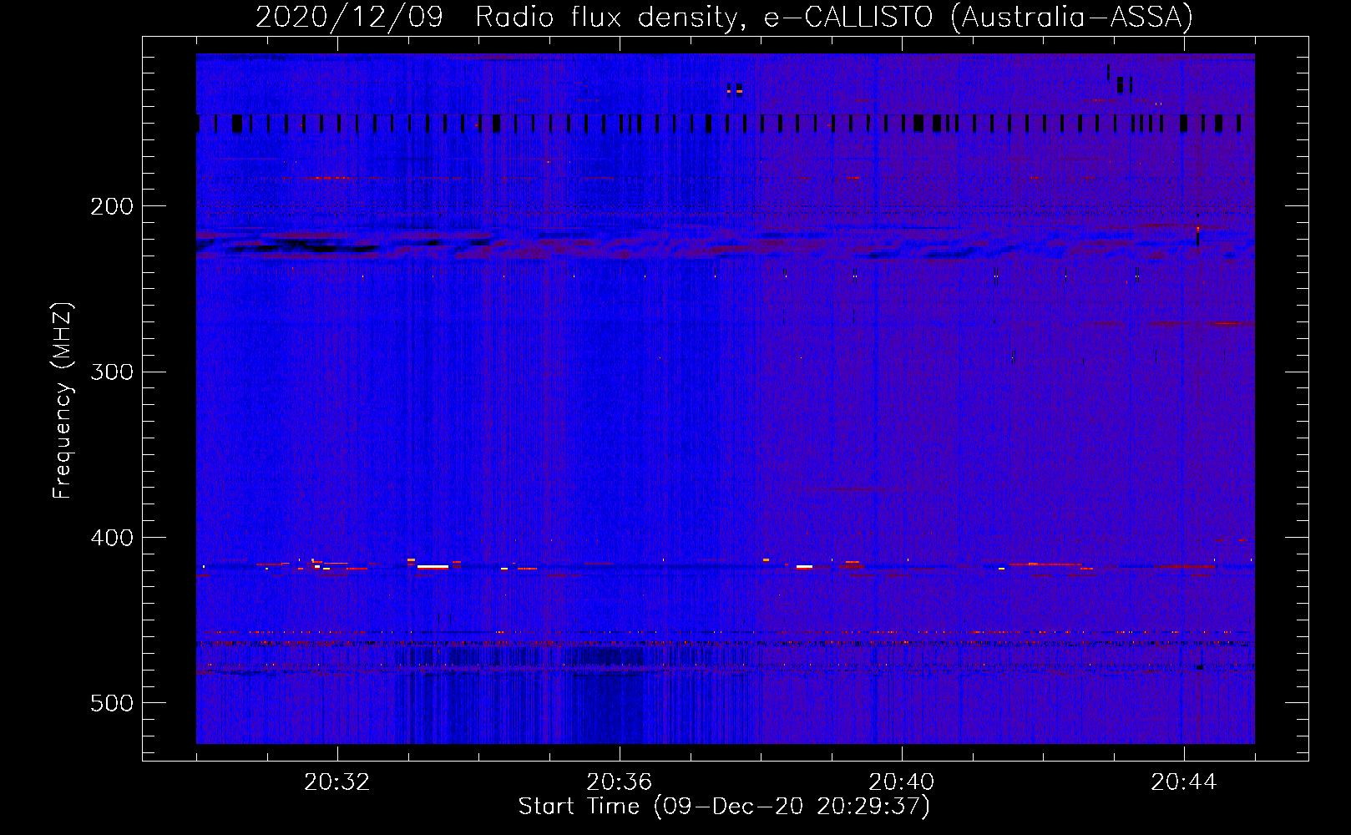Screen dimensions: 1351x835
Task: Click the 300 frequency tick label
Action: [x=112, y=372]
